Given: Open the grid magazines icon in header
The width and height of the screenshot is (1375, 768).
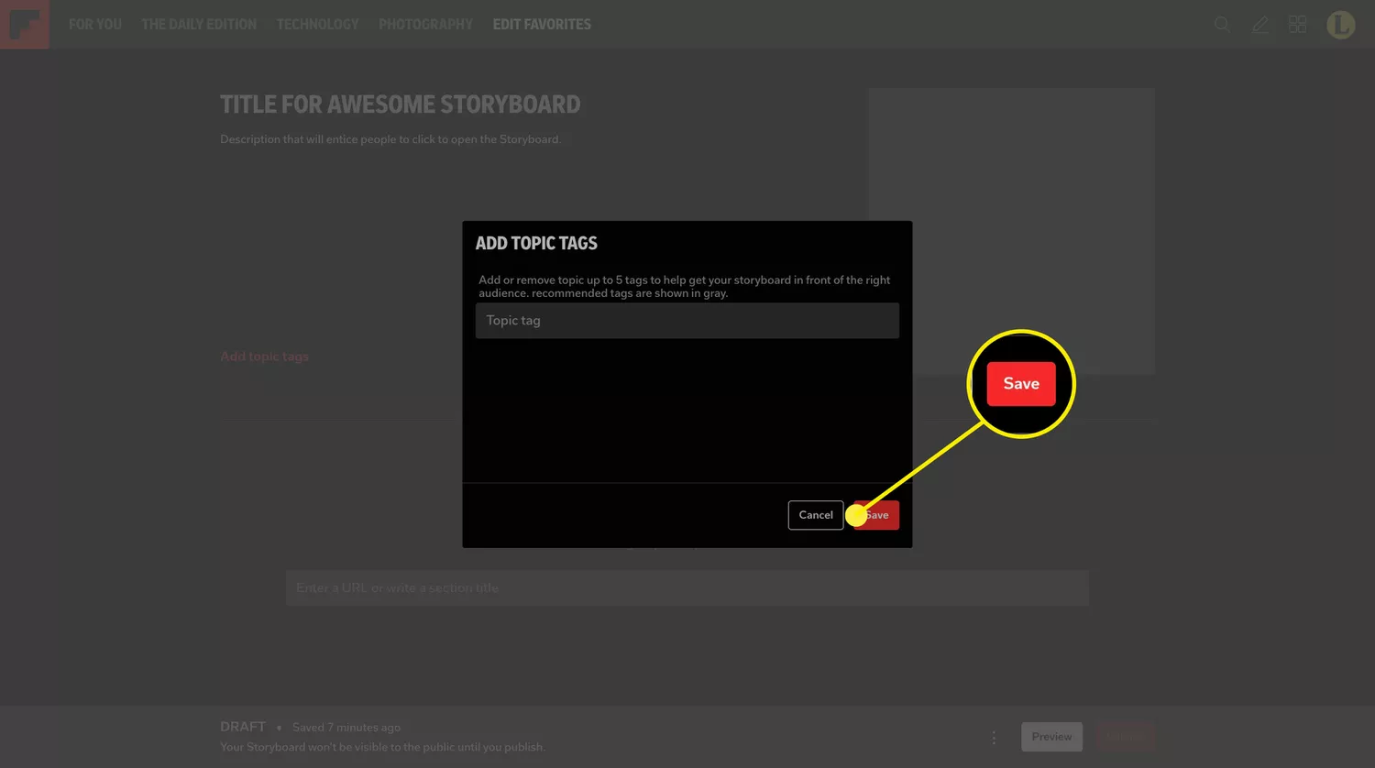Looking at the screenshot, I should pyautogui.click(x=1298, y=25).
